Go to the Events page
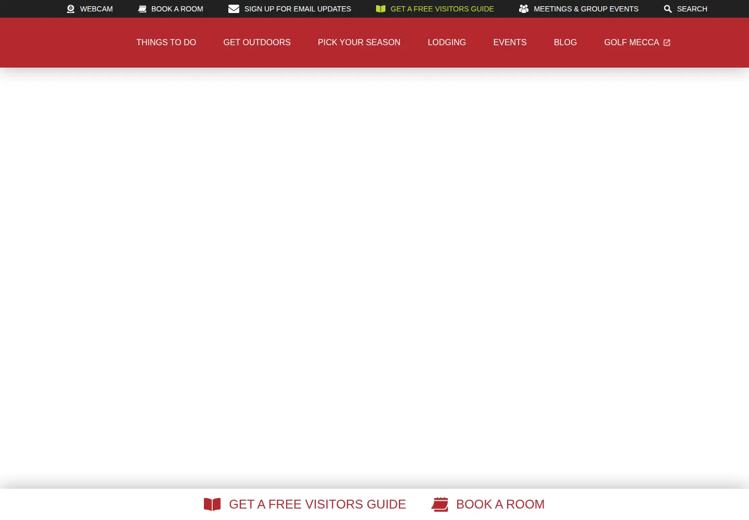This screenshot has height=520, width=749. tap(510, 42)
